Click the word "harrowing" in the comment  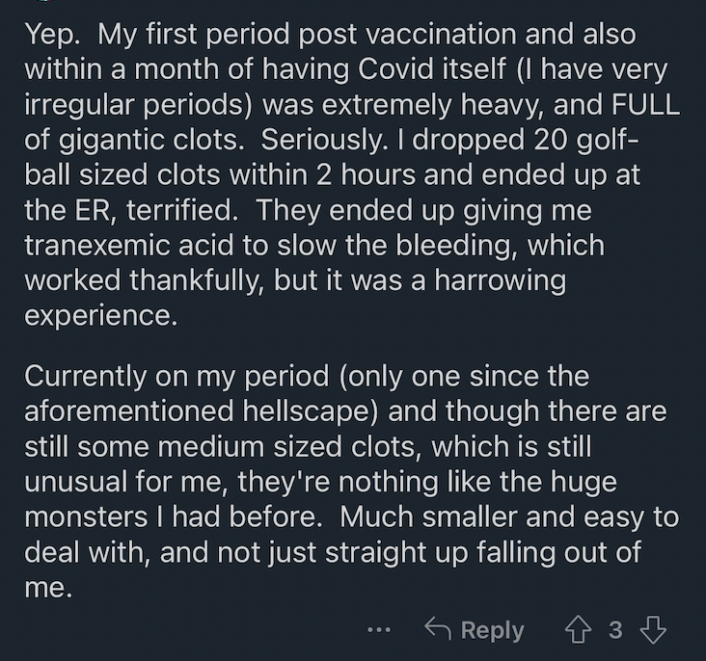[x=501, y=280]
